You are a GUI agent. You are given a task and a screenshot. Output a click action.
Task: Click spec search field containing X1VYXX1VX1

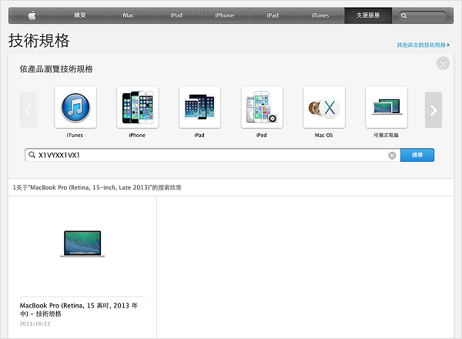(213, 155)
